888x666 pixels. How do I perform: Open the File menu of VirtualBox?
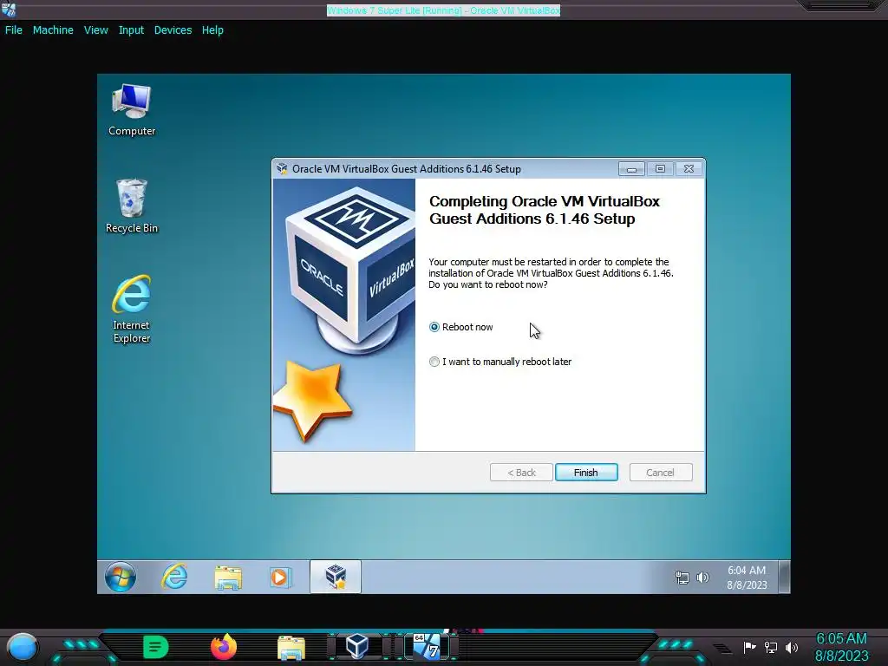click(14, 30)
